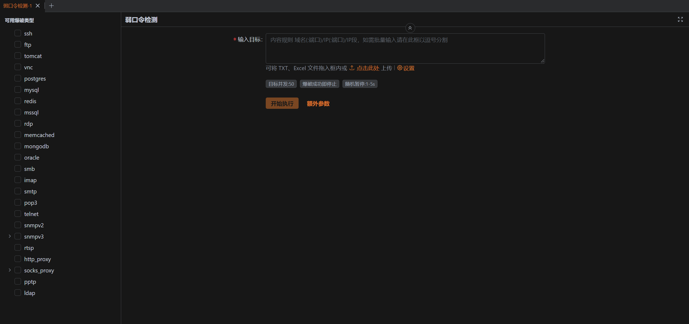Tick the snmpv2 checkbox

[18, 225]
